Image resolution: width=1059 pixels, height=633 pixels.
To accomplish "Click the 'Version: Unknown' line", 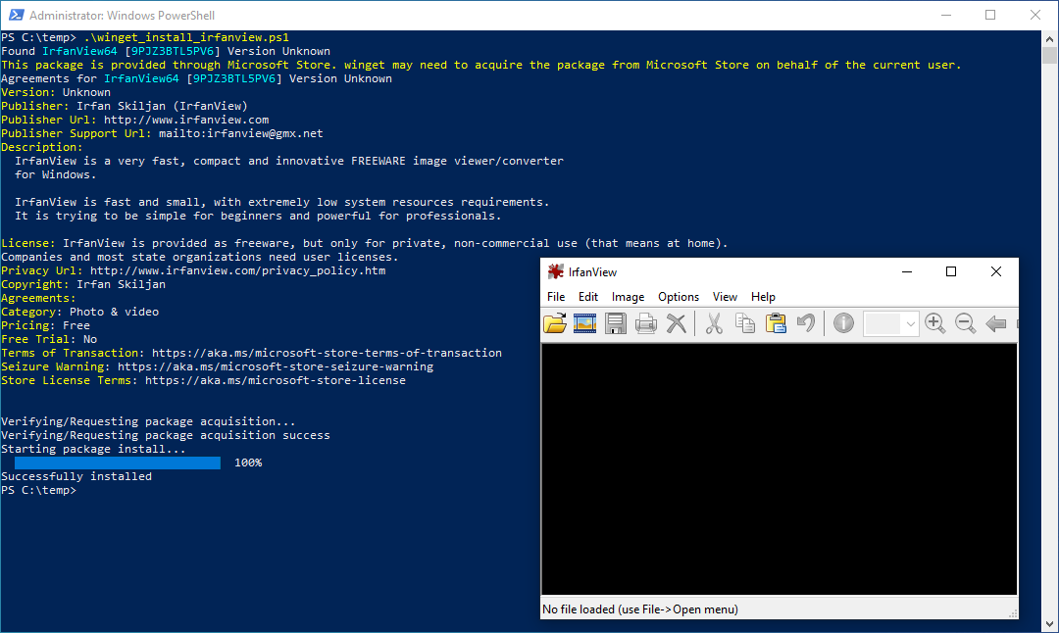I will (x=55, y=92).
